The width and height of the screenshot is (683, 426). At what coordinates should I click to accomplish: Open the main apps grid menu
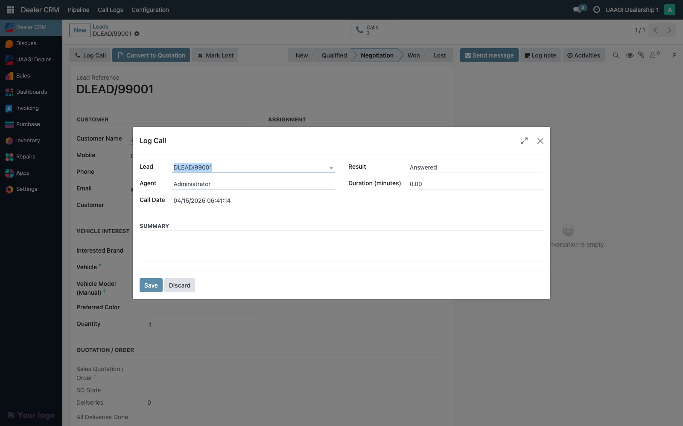pyautogui.click(x=9, y=9)
